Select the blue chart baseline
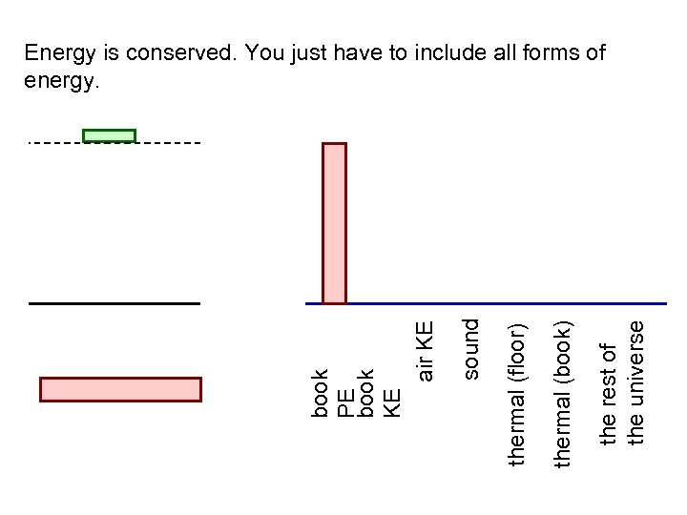687x515 pixels. coord(496,303)
